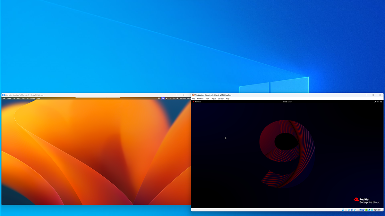The width and height of the screenshot is (385, 216).
Task: Click the Right Ctrl host key label
Action: tap(377, 210)
